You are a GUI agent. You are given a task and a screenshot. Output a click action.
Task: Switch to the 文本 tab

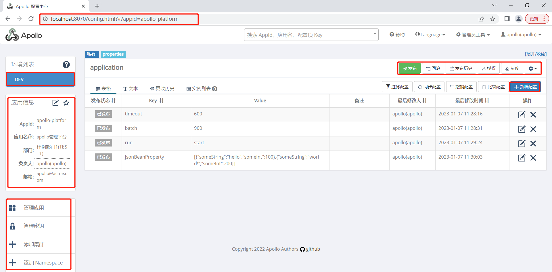tap(131, 89)
